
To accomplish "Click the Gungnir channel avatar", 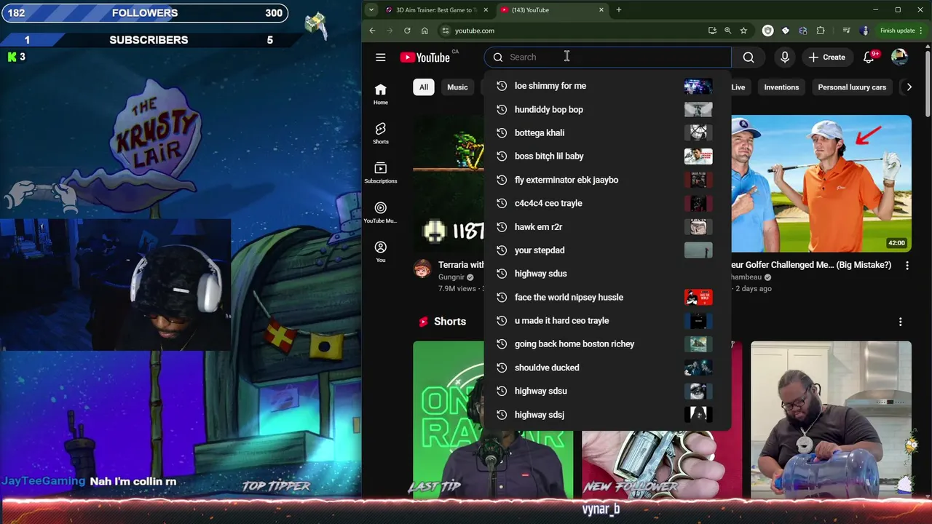I will click(x=422, y=269).
